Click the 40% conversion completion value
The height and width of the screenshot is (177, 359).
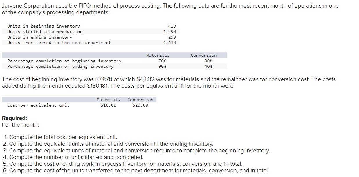tap(208, 66)
